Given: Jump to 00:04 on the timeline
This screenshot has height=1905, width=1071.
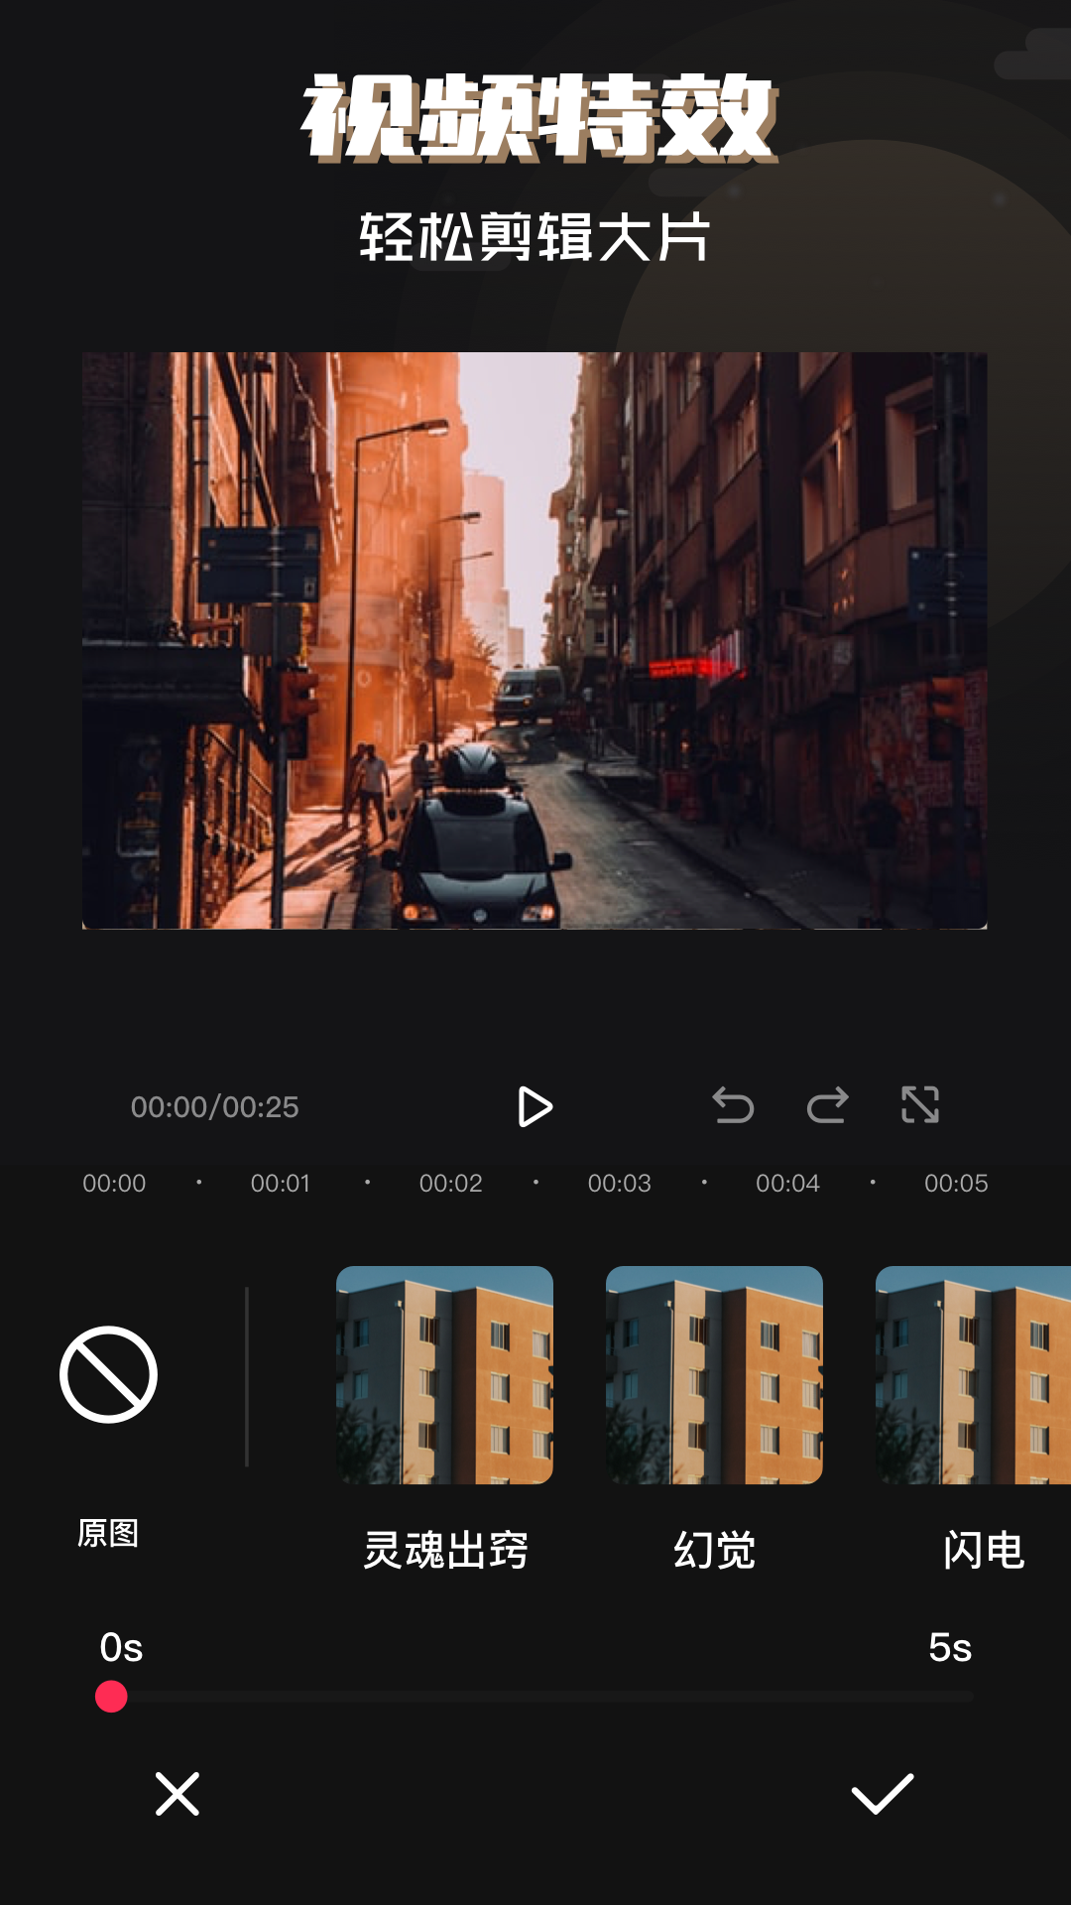Looking at the screenshot, I should pos(787,1183).
